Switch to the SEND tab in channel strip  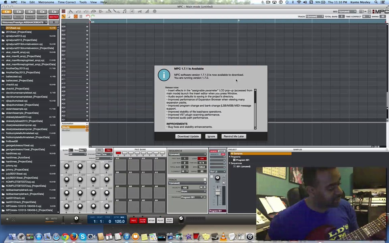click(222, 151)
